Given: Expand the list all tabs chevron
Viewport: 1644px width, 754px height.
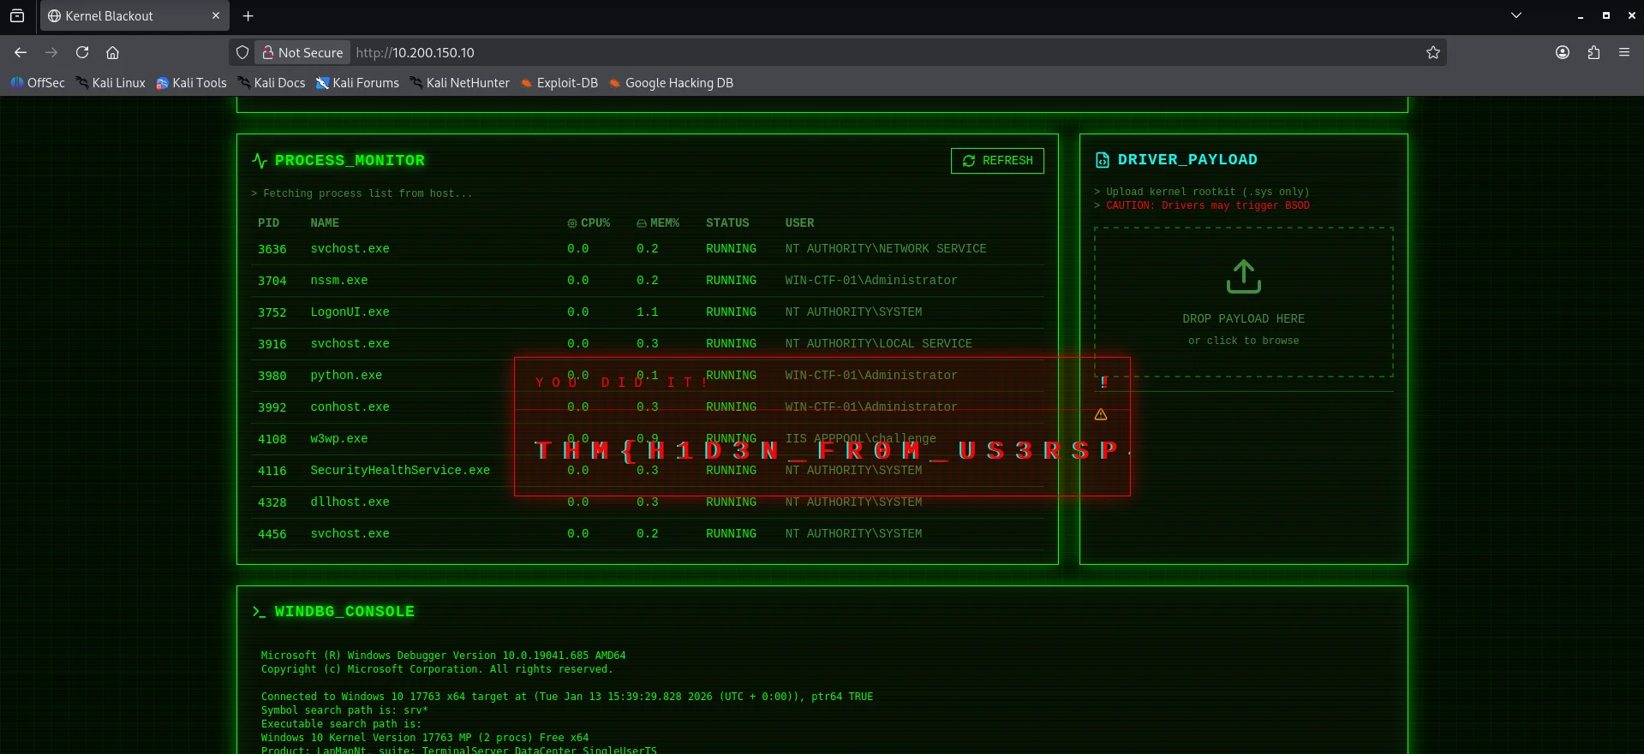Looking at the screenshot, I should coord(1515,15).
